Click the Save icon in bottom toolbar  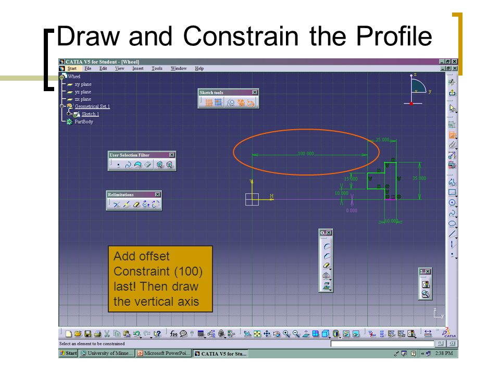point(87,333)
